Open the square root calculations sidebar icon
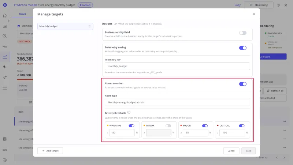This screenshot has height=165, width=293. click(5, 46)
